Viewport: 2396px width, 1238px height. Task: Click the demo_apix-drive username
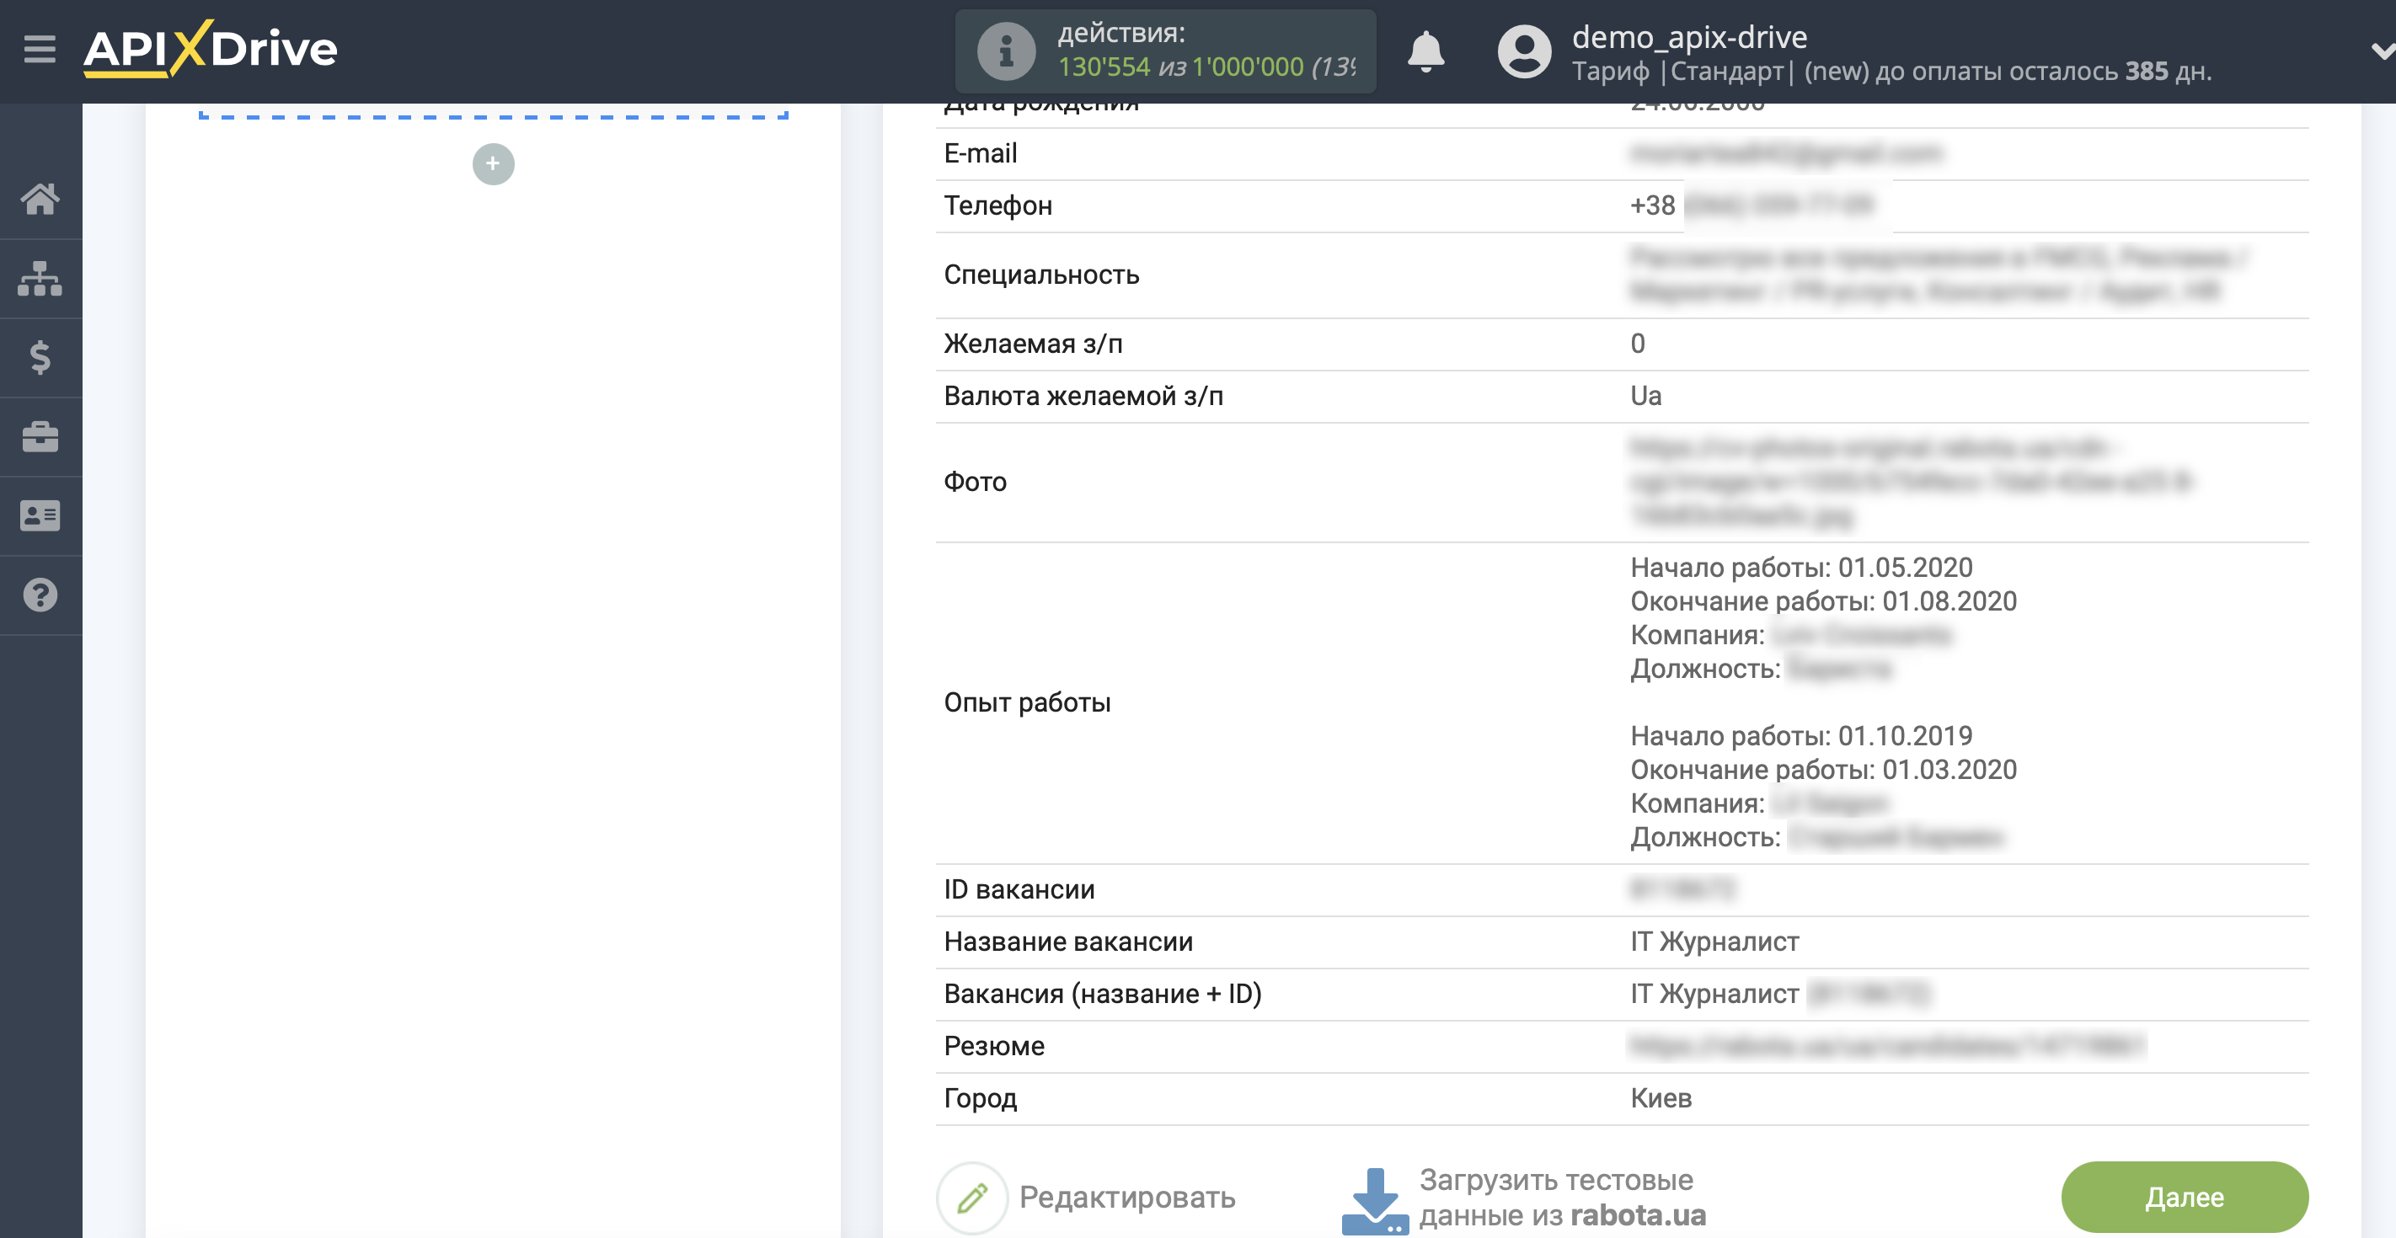1689,36
